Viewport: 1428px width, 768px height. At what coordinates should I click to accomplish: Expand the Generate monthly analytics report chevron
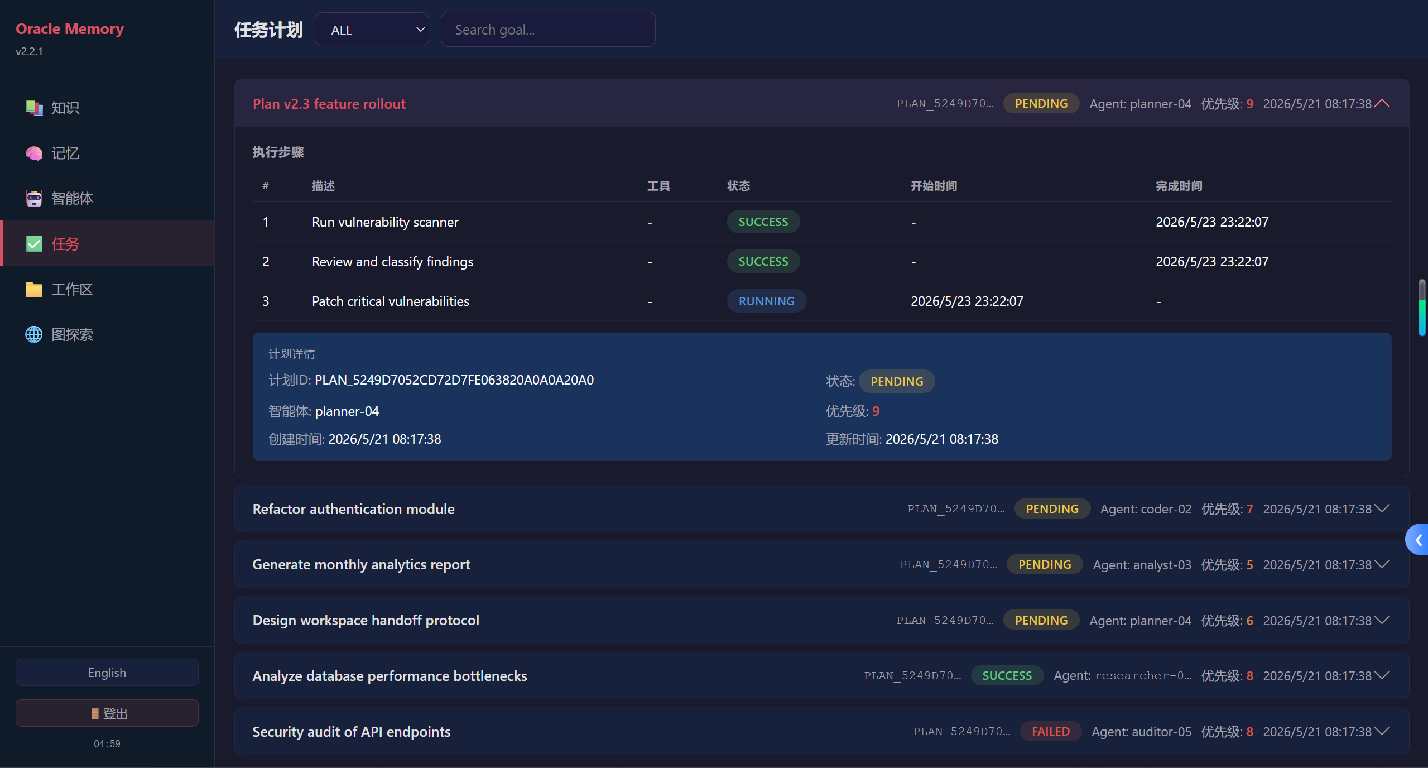(x=1382, y=564)
